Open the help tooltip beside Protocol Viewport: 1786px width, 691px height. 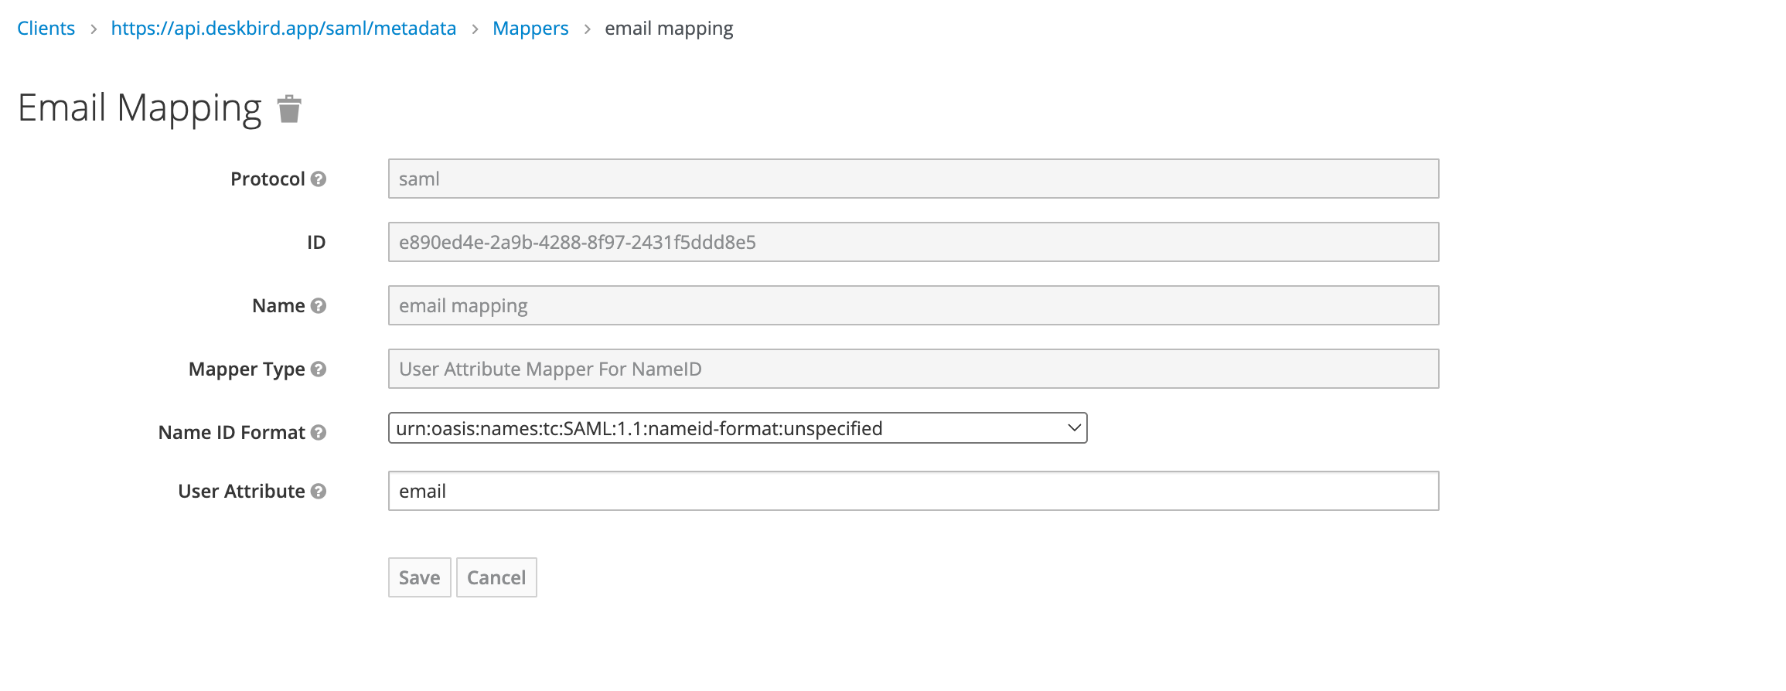319,179
